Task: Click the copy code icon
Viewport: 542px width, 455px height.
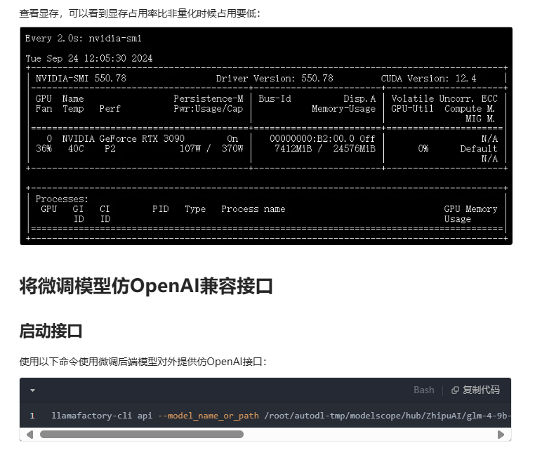Action: click(x=455, y=390)
